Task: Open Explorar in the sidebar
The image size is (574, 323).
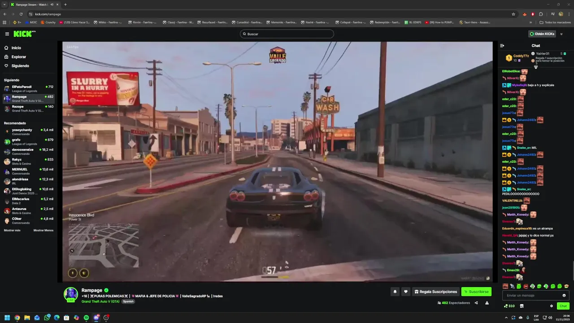Action: [x=19, y=57]
